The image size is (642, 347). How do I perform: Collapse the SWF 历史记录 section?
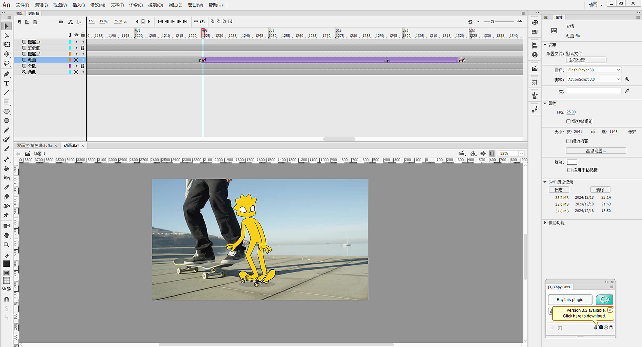click(x=545, y=182)
